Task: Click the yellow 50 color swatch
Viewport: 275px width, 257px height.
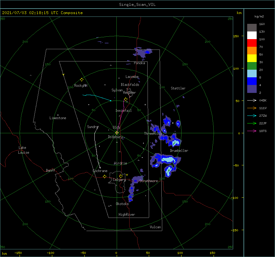Action: point(252,58)
